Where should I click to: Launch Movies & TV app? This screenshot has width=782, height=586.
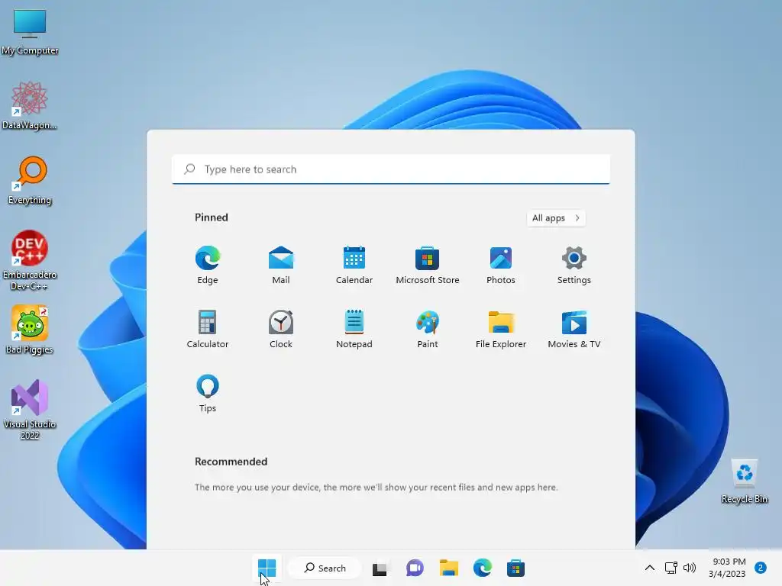click(574, 329)
